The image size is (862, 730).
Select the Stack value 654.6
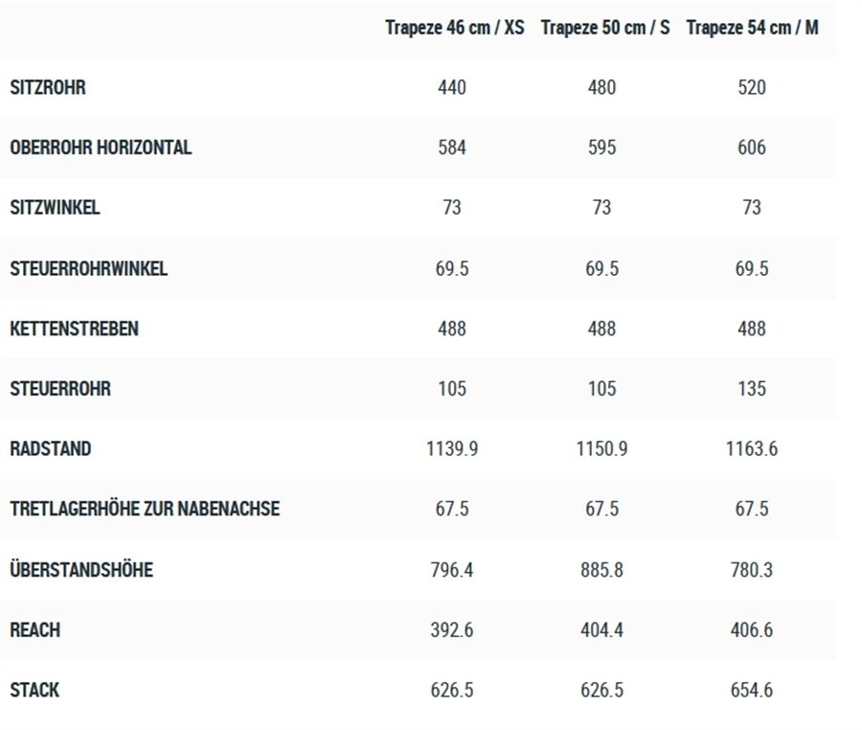752,690
